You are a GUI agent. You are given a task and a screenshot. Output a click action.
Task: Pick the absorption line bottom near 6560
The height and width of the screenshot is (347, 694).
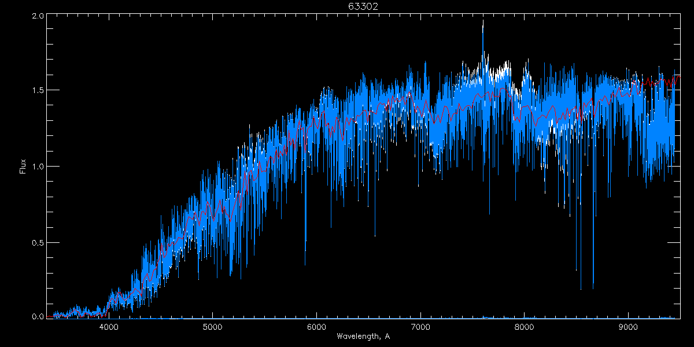click(375, 235)
